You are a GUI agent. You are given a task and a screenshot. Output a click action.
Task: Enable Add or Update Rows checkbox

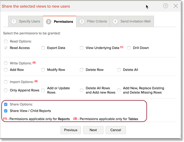click(43, 90)
